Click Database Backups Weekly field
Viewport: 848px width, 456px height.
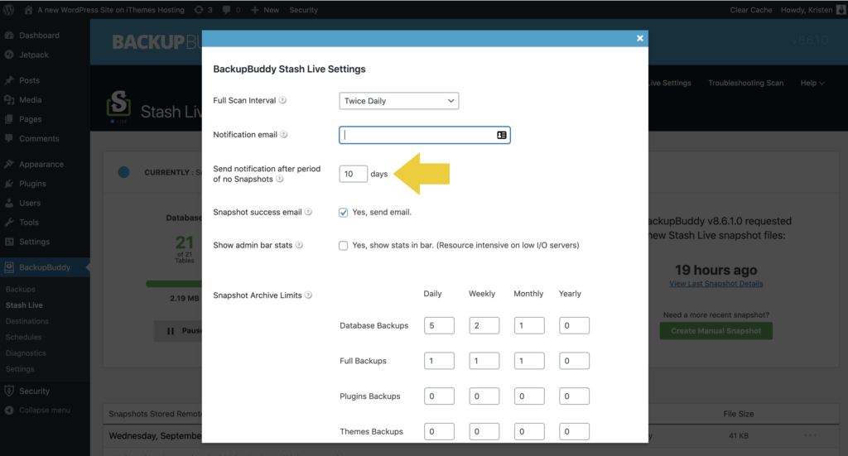coord(484,325)
